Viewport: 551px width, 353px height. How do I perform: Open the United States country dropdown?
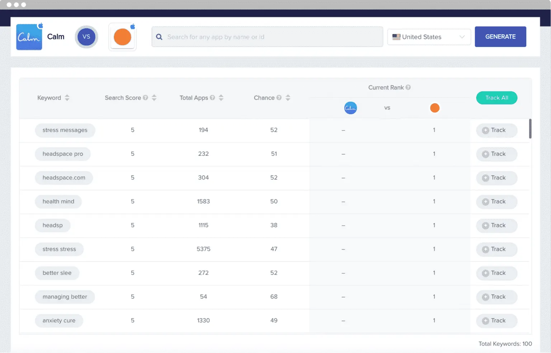coord(429,37)
